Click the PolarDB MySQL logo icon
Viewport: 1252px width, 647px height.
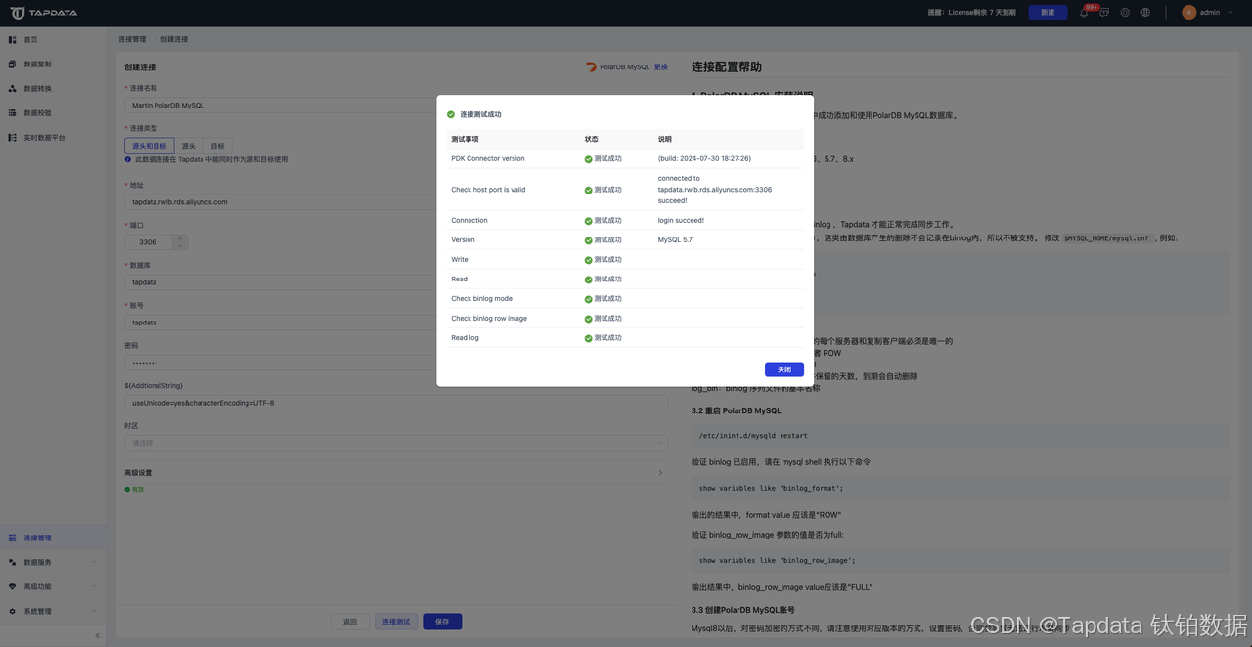(591, 67)
